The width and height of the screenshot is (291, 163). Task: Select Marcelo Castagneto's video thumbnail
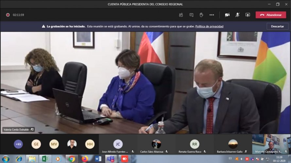[x=271, y=144]
